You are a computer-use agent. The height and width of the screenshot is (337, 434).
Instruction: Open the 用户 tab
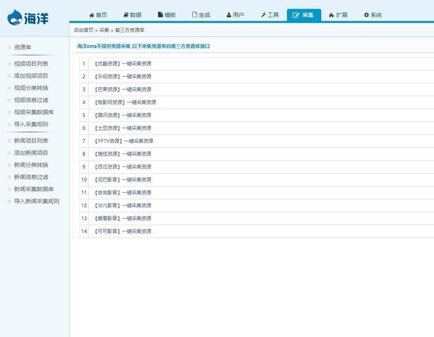pos(236,15)
